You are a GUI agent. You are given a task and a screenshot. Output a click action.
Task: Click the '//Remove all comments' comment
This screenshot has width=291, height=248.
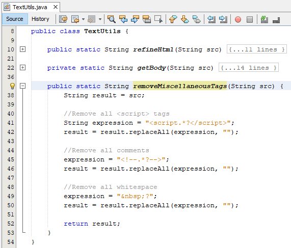click(x=107, y=150)
